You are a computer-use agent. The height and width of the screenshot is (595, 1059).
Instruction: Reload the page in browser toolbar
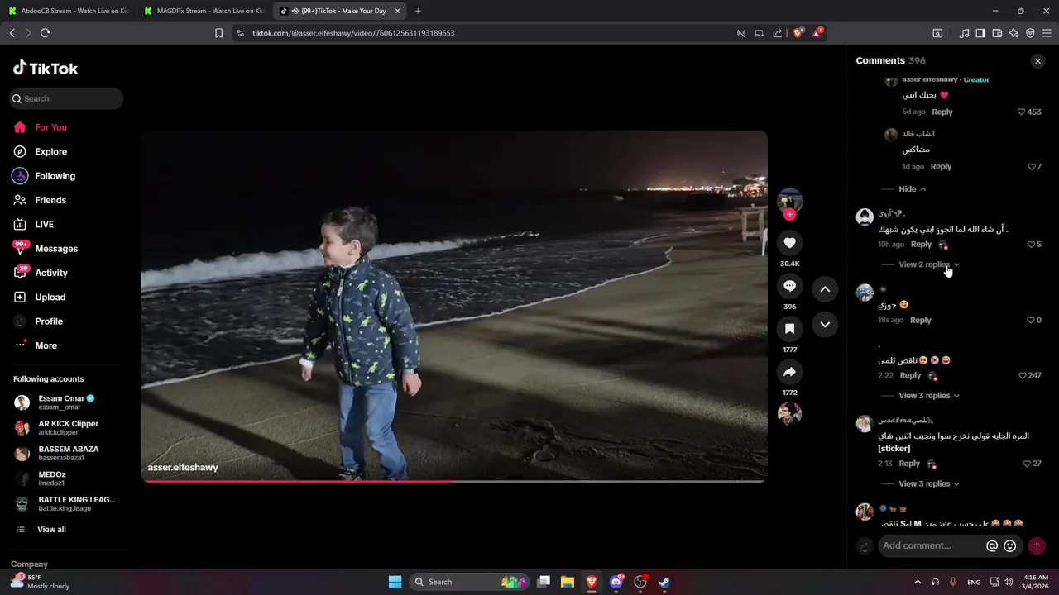click(x=45, y=33)
